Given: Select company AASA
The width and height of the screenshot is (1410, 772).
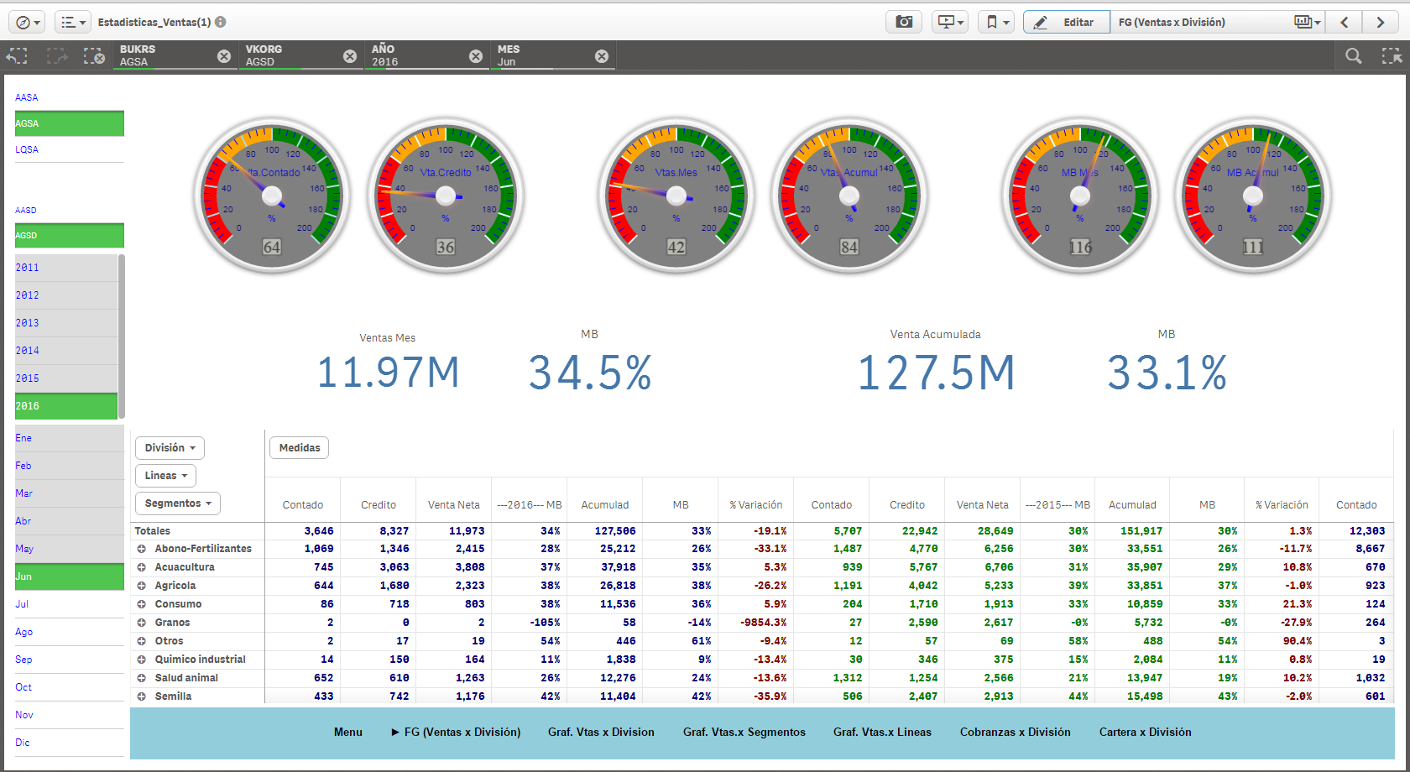Looking at the screenshot, I should (x=70, y=97).
